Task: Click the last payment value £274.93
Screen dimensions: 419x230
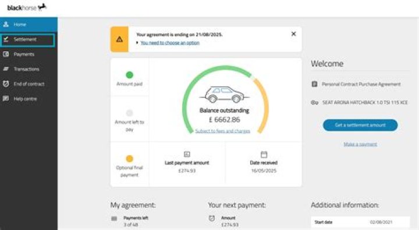Action: pos(187,171)
